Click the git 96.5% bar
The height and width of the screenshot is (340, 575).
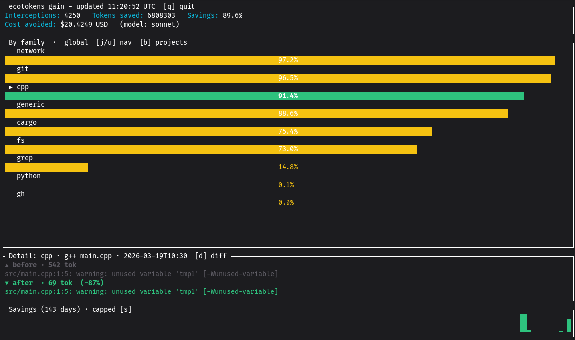tap(278, 78)
